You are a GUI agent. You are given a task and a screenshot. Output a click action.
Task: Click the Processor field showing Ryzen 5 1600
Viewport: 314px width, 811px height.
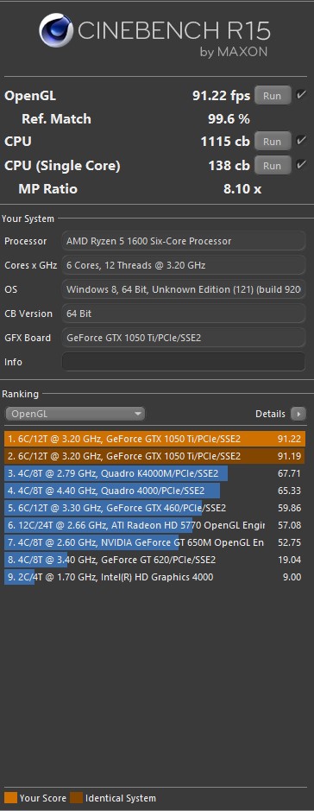tap(184, 241)
